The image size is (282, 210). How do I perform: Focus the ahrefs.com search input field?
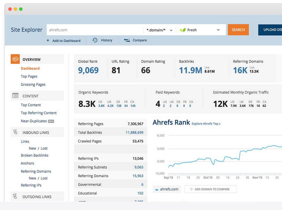pyautogui.click(x=95, y=30)
